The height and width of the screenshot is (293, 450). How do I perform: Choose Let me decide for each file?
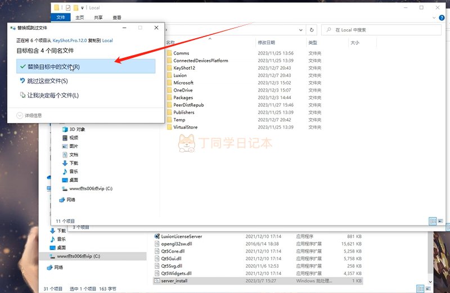click(49, 95)
